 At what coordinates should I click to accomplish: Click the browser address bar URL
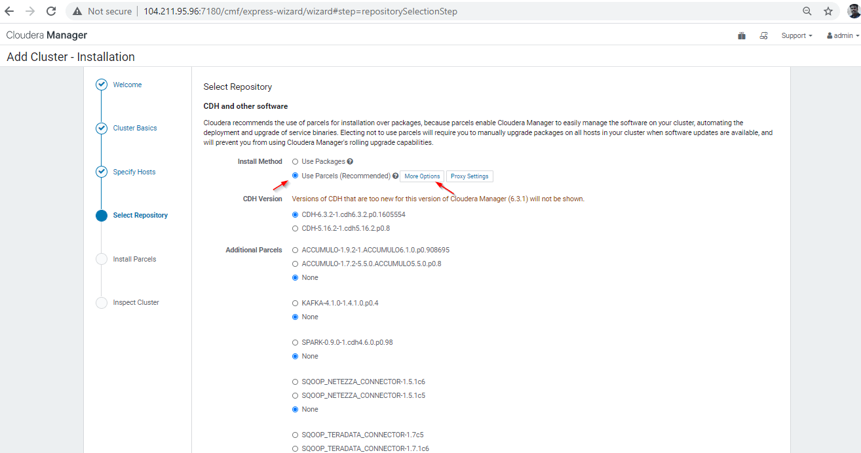click(301, 11)
